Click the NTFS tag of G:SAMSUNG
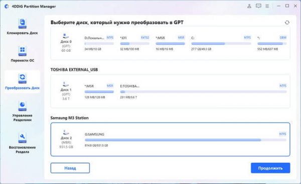301x184 pixels. 282,134
